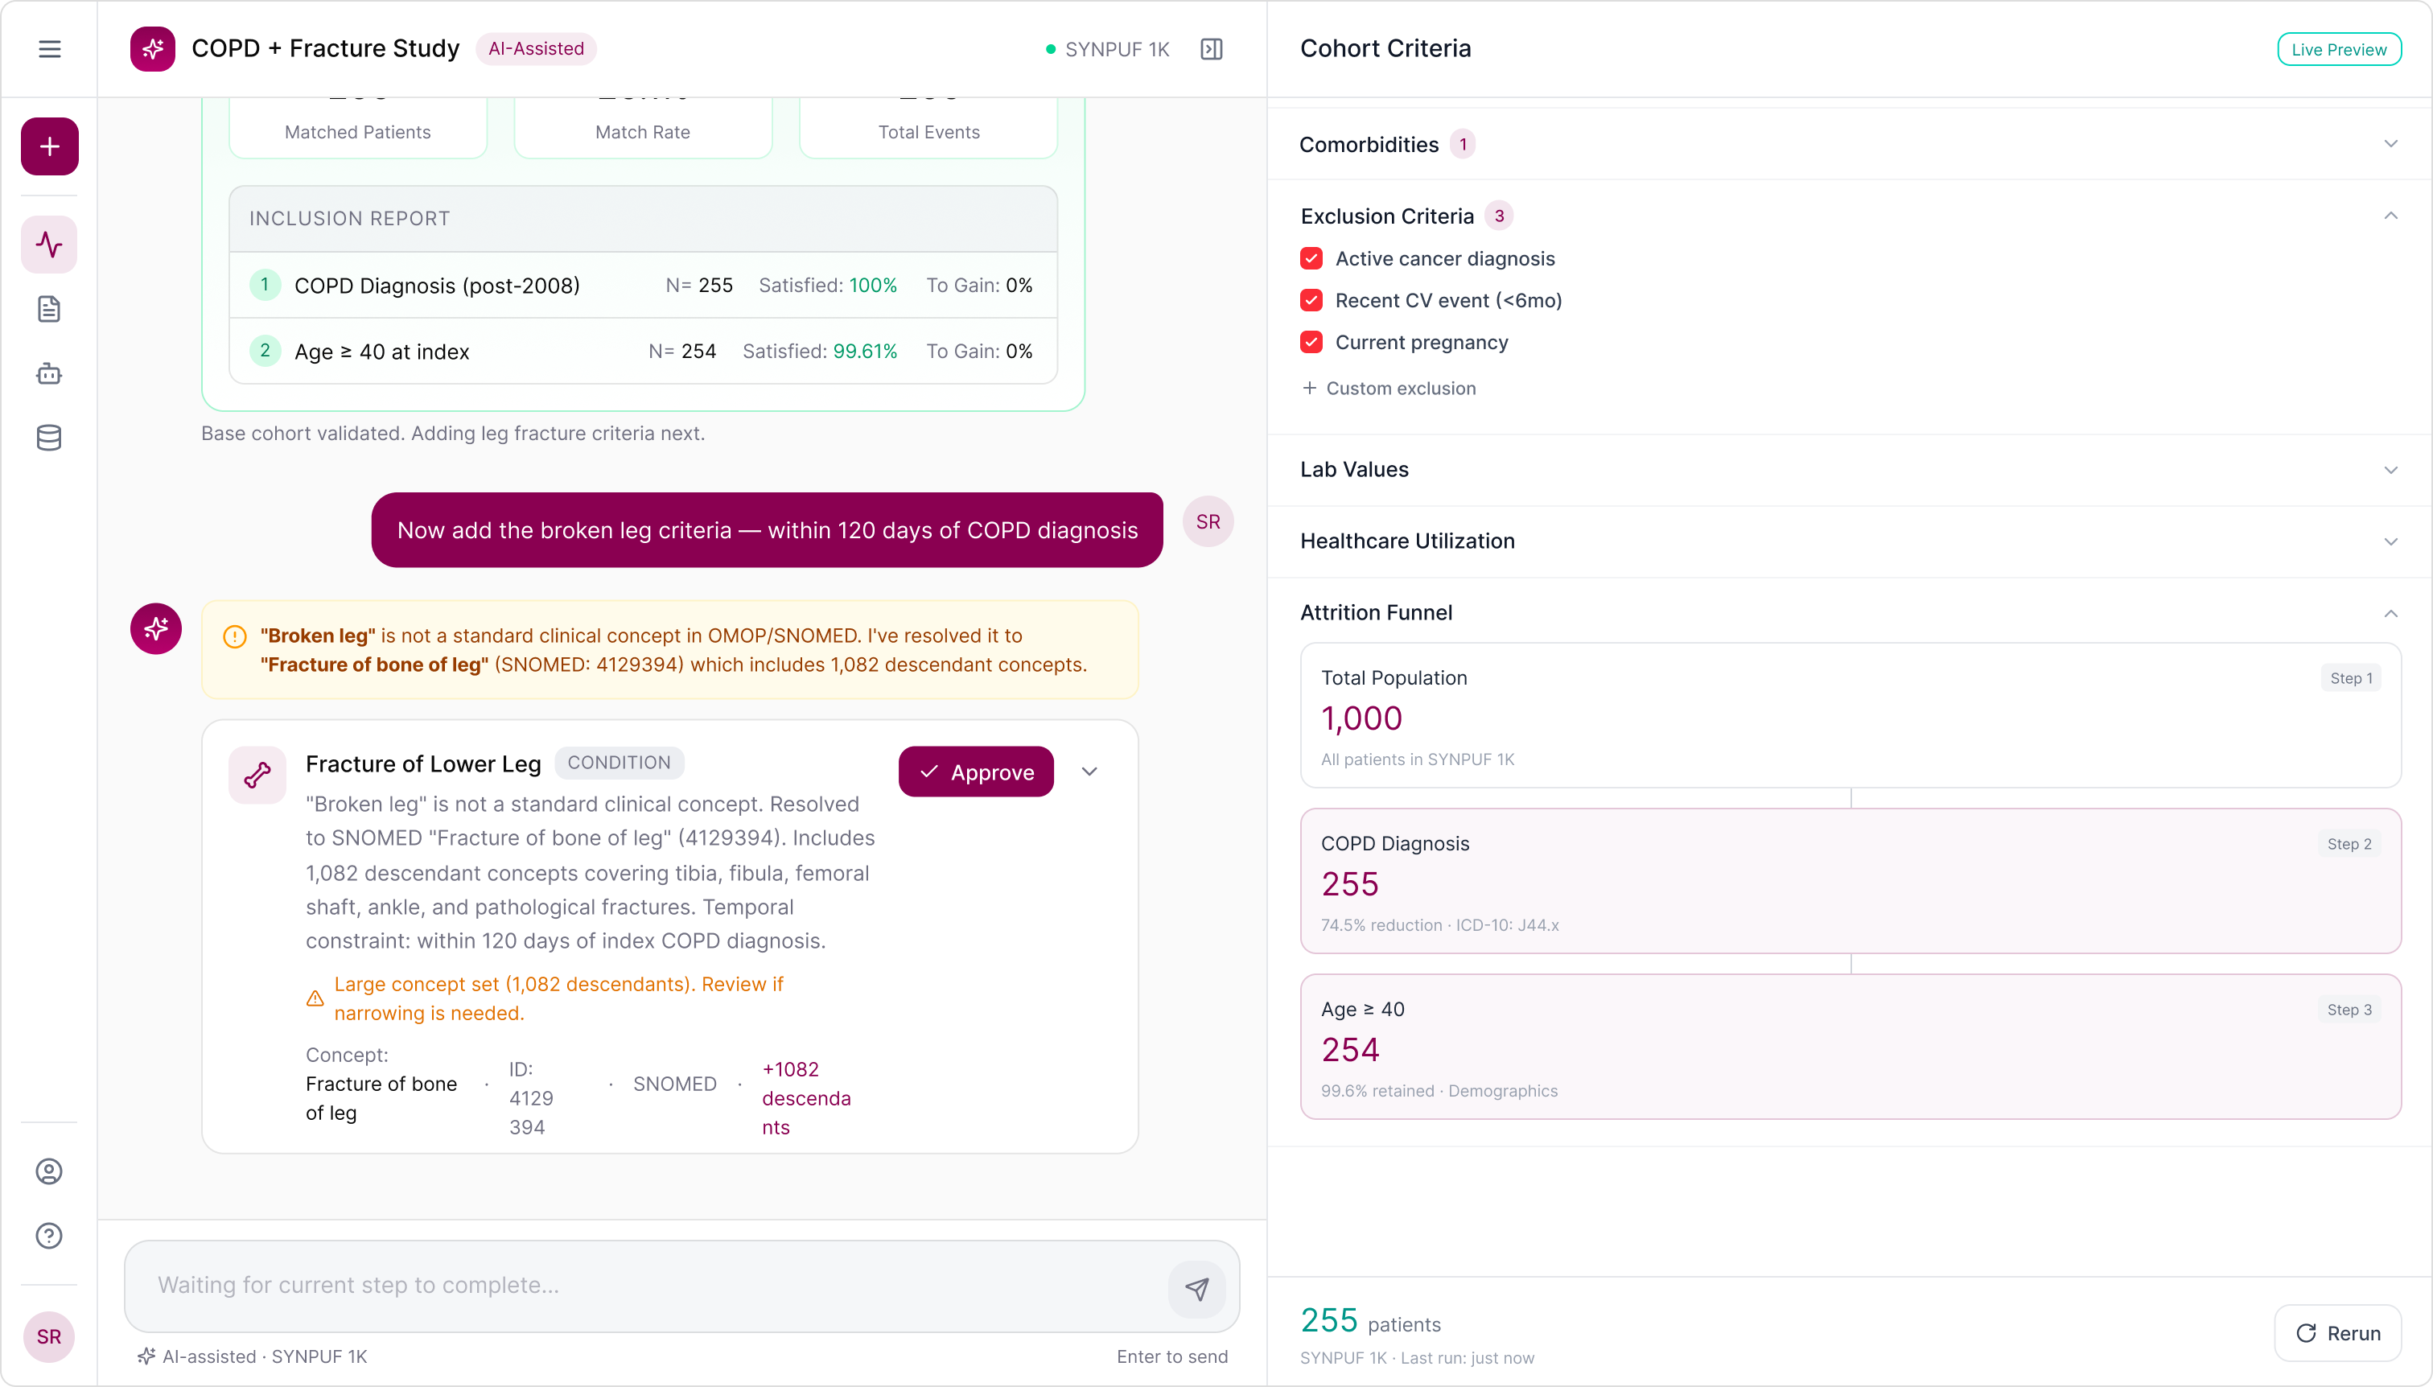Viewport: 2433px width, 1387px height.
Task: Click the CONDITION tag on fracture card
Action: click(620, 762)
